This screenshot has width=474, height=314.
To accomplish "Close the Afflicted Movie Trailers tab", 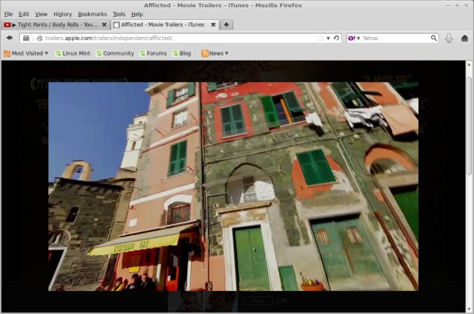I will [214, 24].
